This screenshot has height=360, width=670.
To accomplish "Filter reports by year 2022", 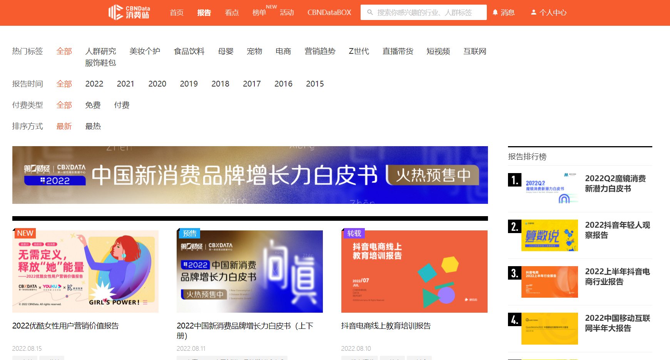I will pyautogui.click(x=94, y=84).
